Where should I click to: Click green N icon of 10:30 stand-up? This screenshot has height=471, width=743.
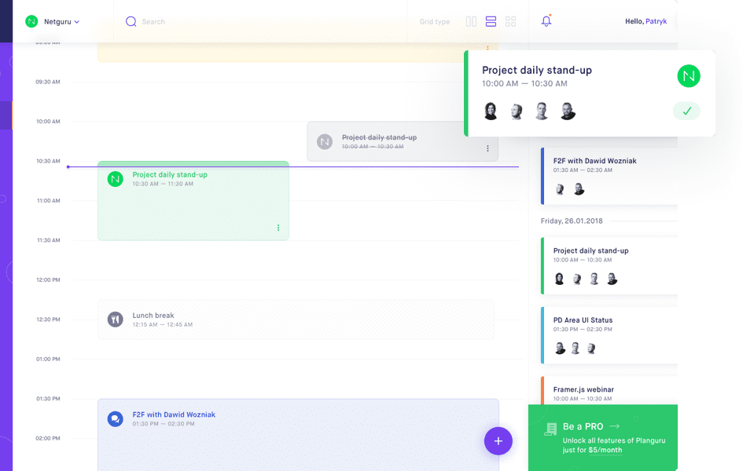115,179
